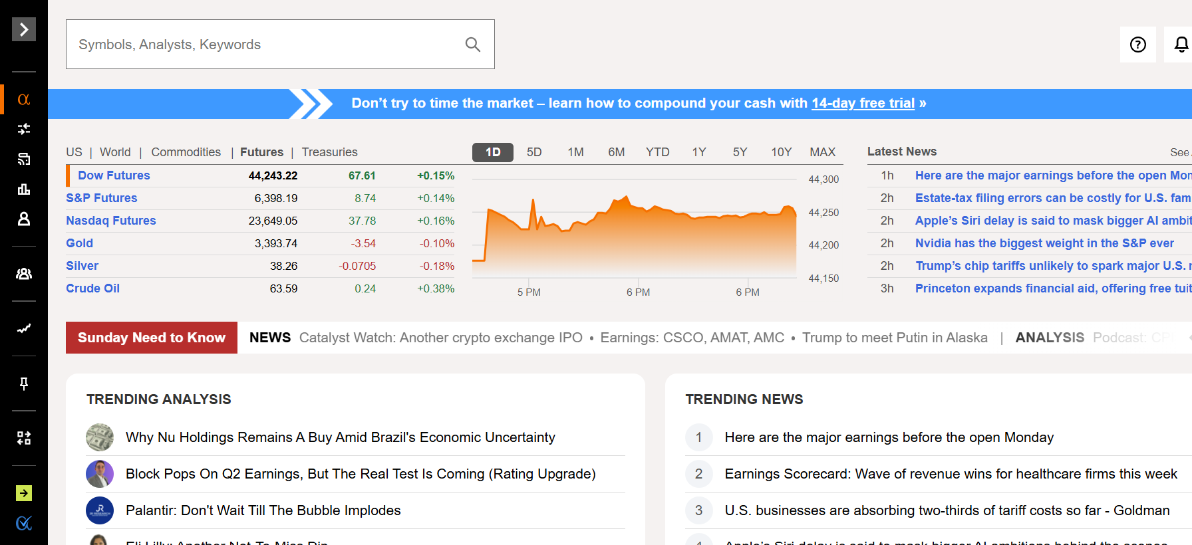Switch to the Treasuries tab
Image resolution: width=1192 pixels, height=545 pixels.
pos(329,152)
